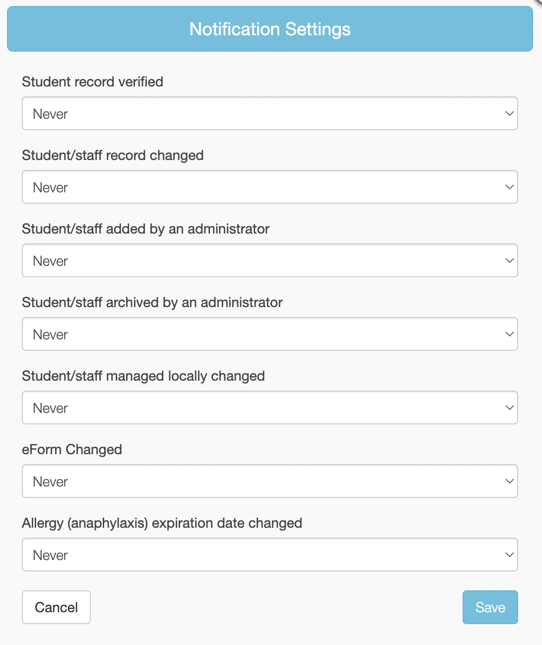Click the "Student record verified" label
This screenshot has height=645, width=542.
[93, 81]
